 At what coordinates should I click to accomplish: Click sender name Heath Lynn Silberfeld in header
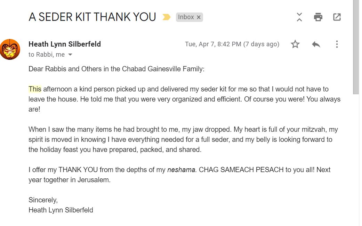pos(65,44)
